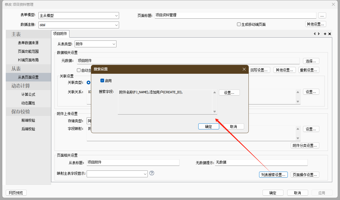Screen dimensions: 340x200
Task: Click the 从表标题 input field
Action: (x=133, y=162)
